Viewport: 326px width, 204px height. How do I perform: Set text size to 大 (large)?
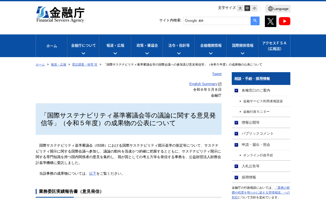240,8
